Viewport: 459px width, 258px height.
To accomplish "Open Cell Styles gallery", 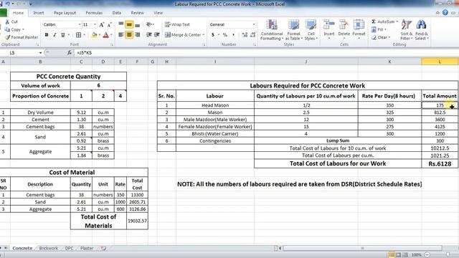I will tap(311, 30).
